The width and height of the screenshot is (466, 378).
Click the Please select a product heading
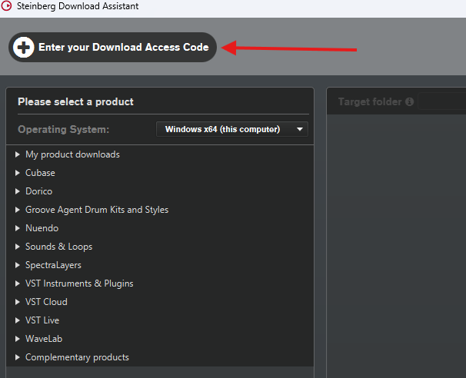tap(75, 101)
